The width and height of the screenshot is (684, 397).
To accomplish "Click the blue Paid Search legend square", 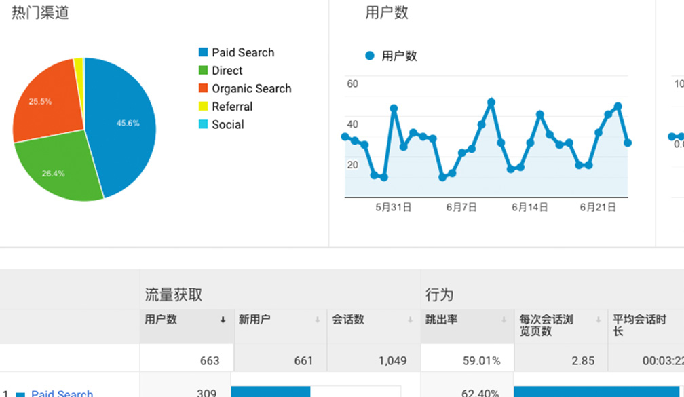I will coord(203,52).
